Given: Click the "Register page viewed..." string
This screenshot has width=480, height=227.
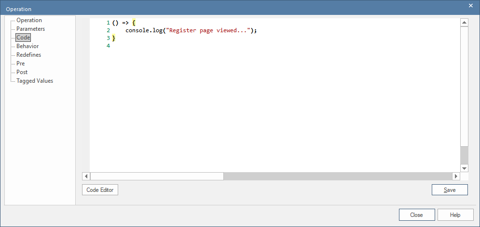Looking at the screenshot, I should coord(208,30).
